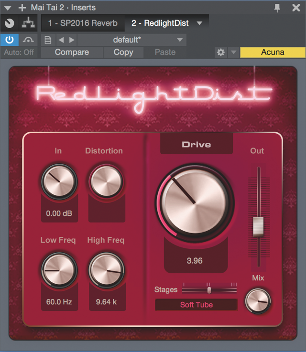Open the preset document icon menu

click(x=48, y=40)
